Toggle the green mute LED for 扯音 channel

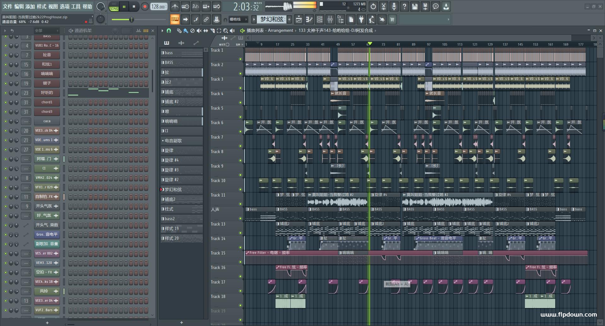click(5, 55)
